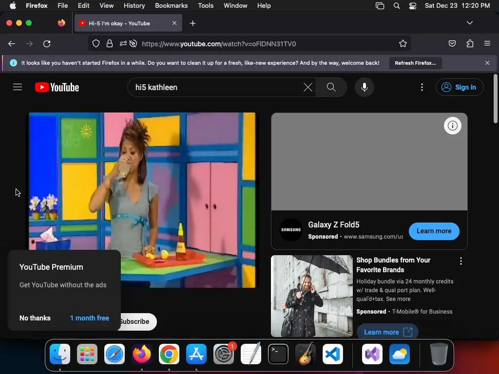Open Google Chrome from the dock
The height and width of the screenshot is (374, 499).
pos(169,354)
